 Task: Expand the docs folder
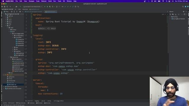[6, 22]
